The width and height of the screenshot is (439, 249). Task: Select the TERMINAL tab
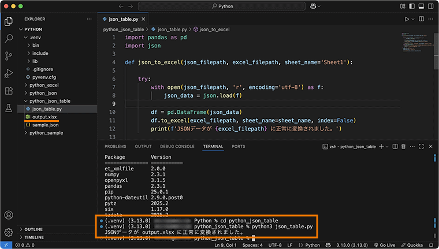click(x=213, y=147)
